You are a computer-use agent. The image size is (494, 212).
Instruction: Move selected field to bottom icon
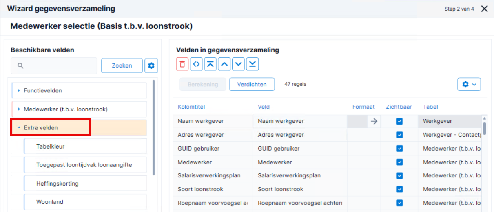(253, 64)
